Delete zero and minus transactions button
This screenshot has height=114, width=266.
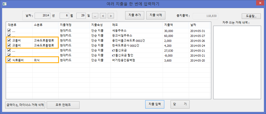[25, 105]
